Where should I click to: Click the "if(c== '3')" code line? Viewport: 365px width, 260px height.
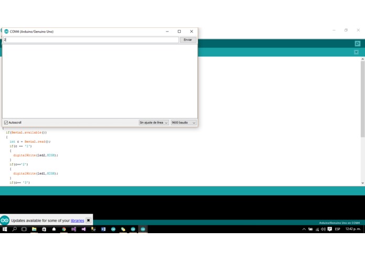(x=19, y=183)
